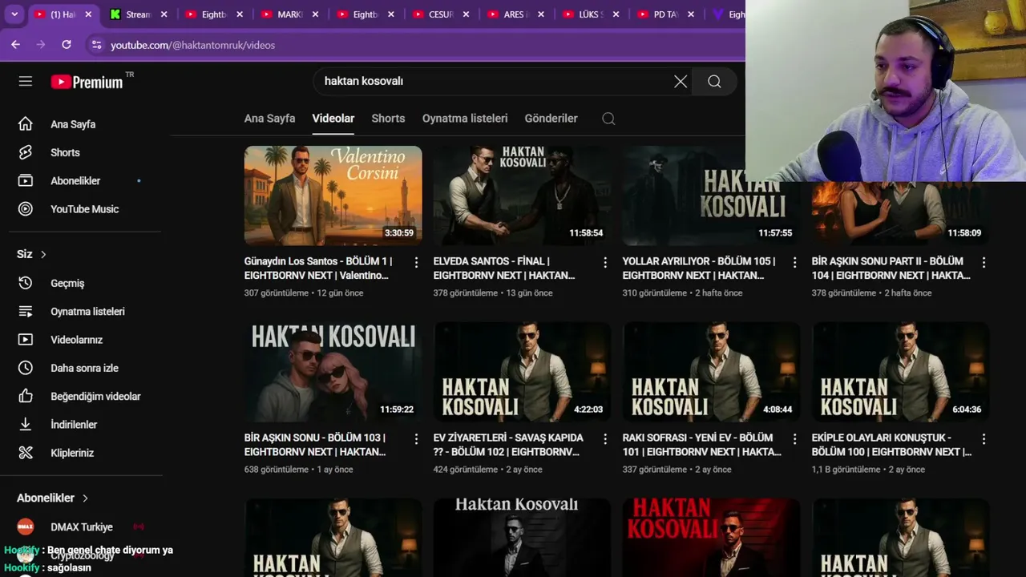
Task: Click the Ana Sayfa home icon
Action: tap(26, 124)
